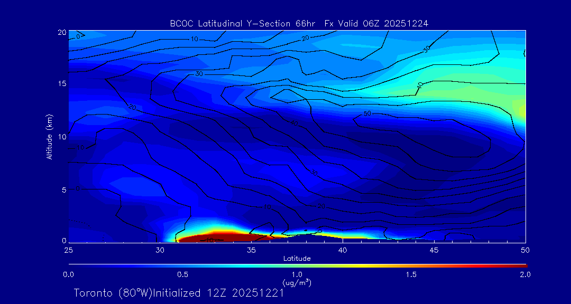Image resolution: width=571 pixels, height=304 pixels.
Task: Click the contour label "50" in the plot
Action: click(367, 114)
